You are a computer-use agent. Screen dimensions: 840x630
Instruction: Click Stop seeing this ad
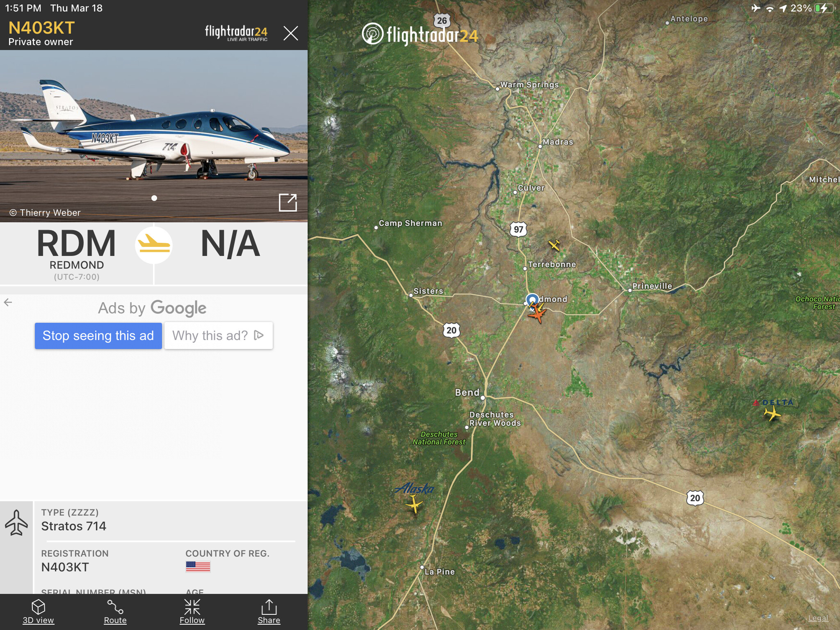(98, 336)
